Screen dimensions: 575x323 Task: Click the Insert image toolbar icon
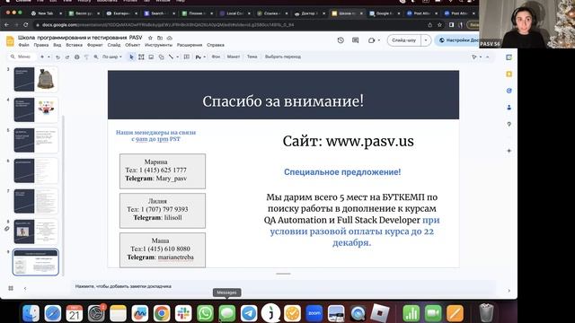coord(151,57)
